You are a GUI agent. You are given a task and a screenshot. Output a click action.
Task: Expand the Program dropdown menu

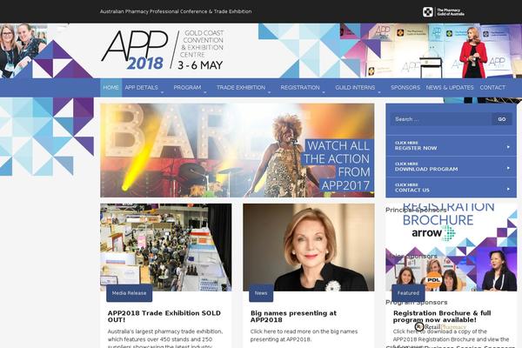[x=189, y=88]
